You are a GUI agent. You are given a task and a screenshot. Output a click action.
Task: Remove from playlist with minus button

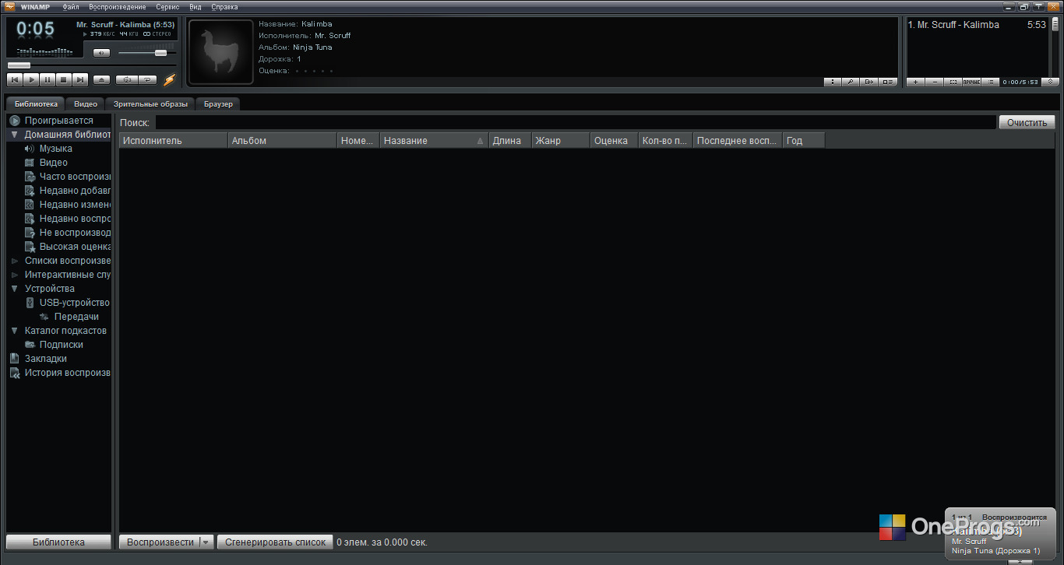coord(935,82)
